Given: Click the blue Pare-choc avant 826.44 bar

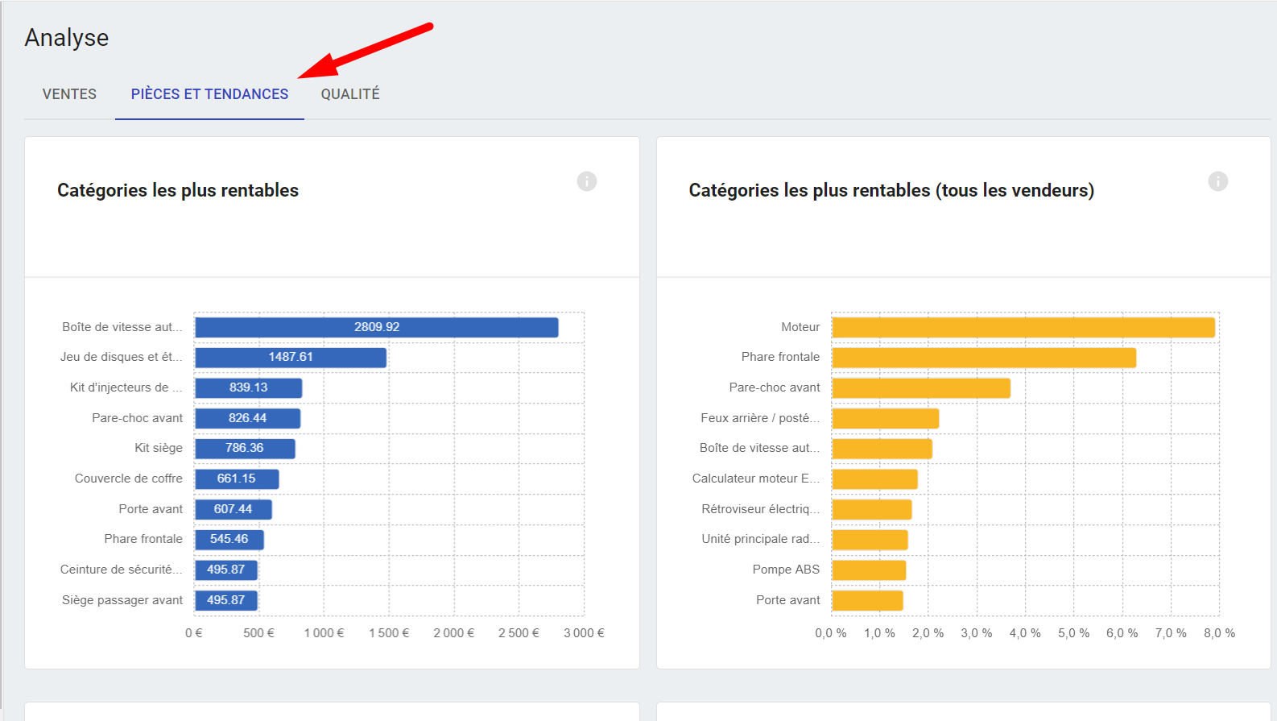Looking at the screenshot, I should 247,418.
